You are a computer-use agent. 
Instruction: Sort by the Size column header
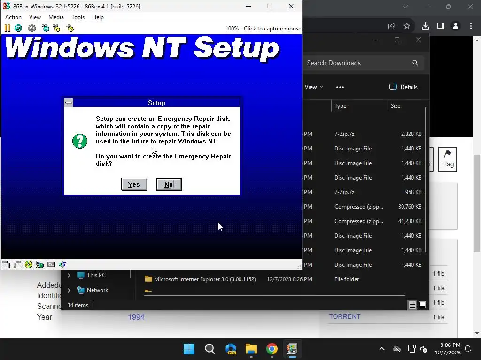406,106
